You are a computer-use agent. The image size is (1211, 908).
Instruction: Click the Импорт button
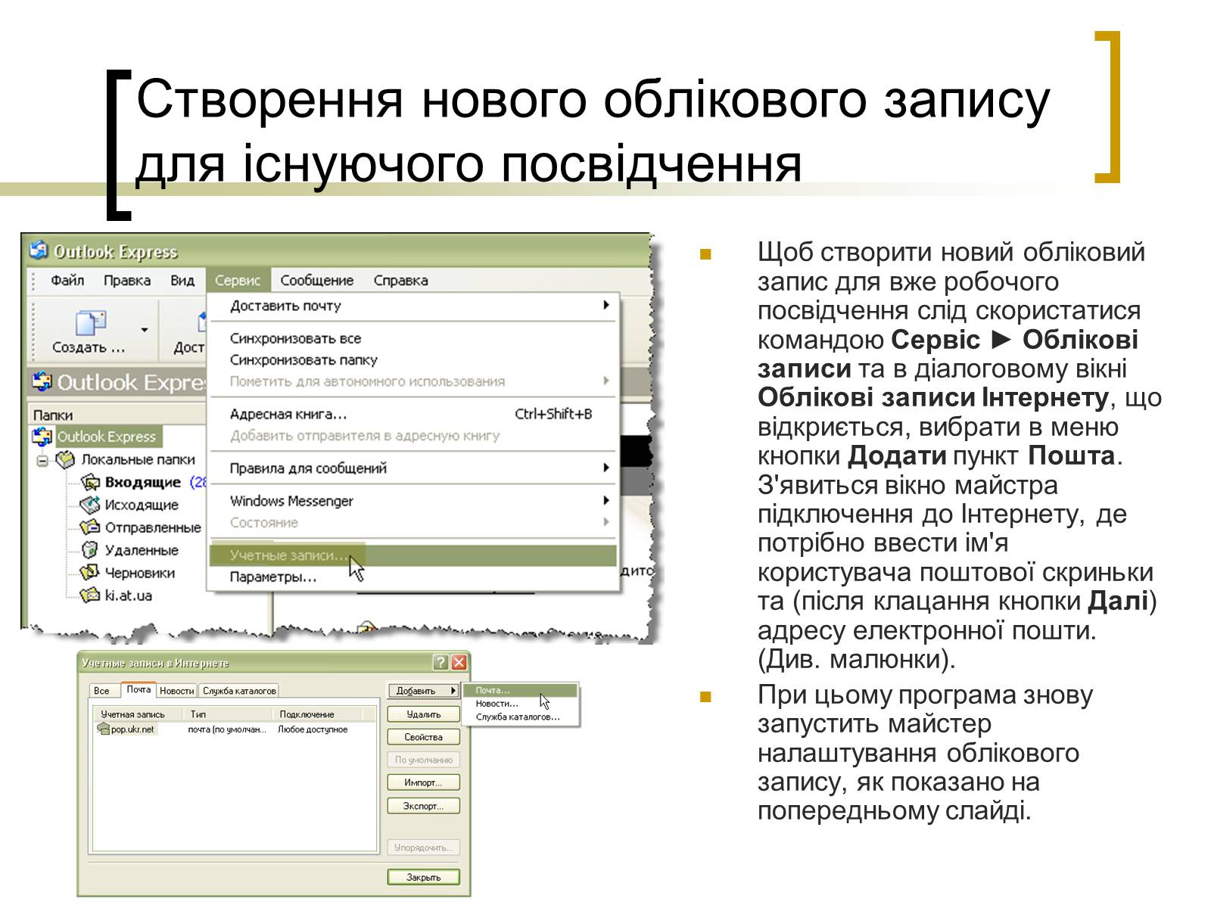(423, 782)
